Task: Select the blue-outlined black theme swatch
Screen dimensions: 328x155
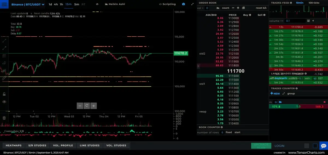Action: (x=315, y=146)
